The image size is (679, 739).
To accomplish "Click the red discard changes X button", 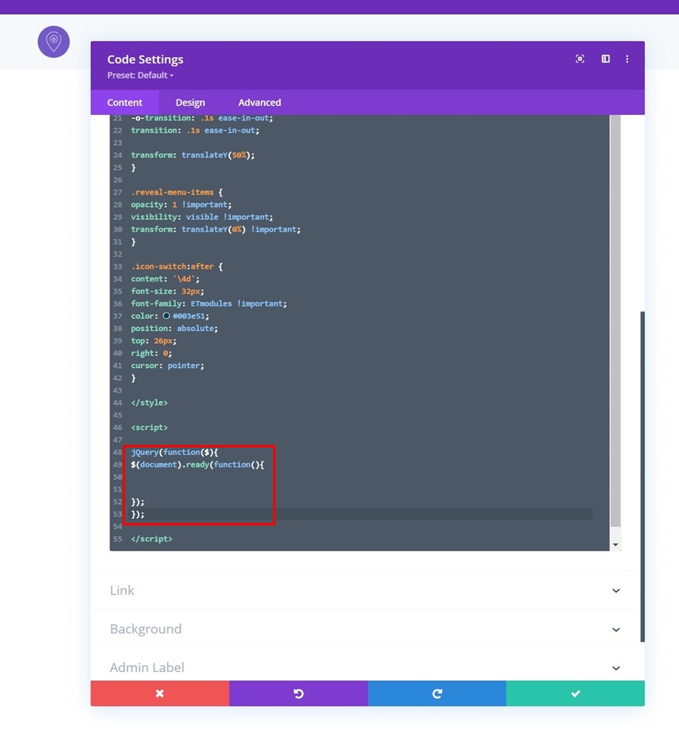I will coord(160,693).
